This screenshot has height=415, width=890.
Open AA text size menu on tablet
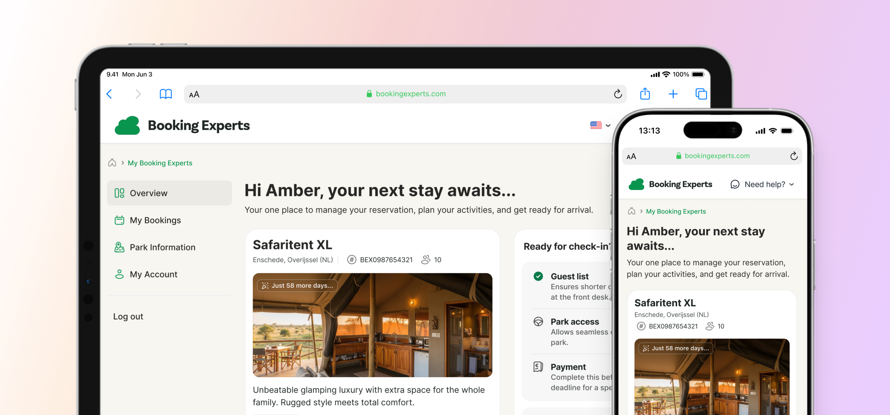coord(194,94)
